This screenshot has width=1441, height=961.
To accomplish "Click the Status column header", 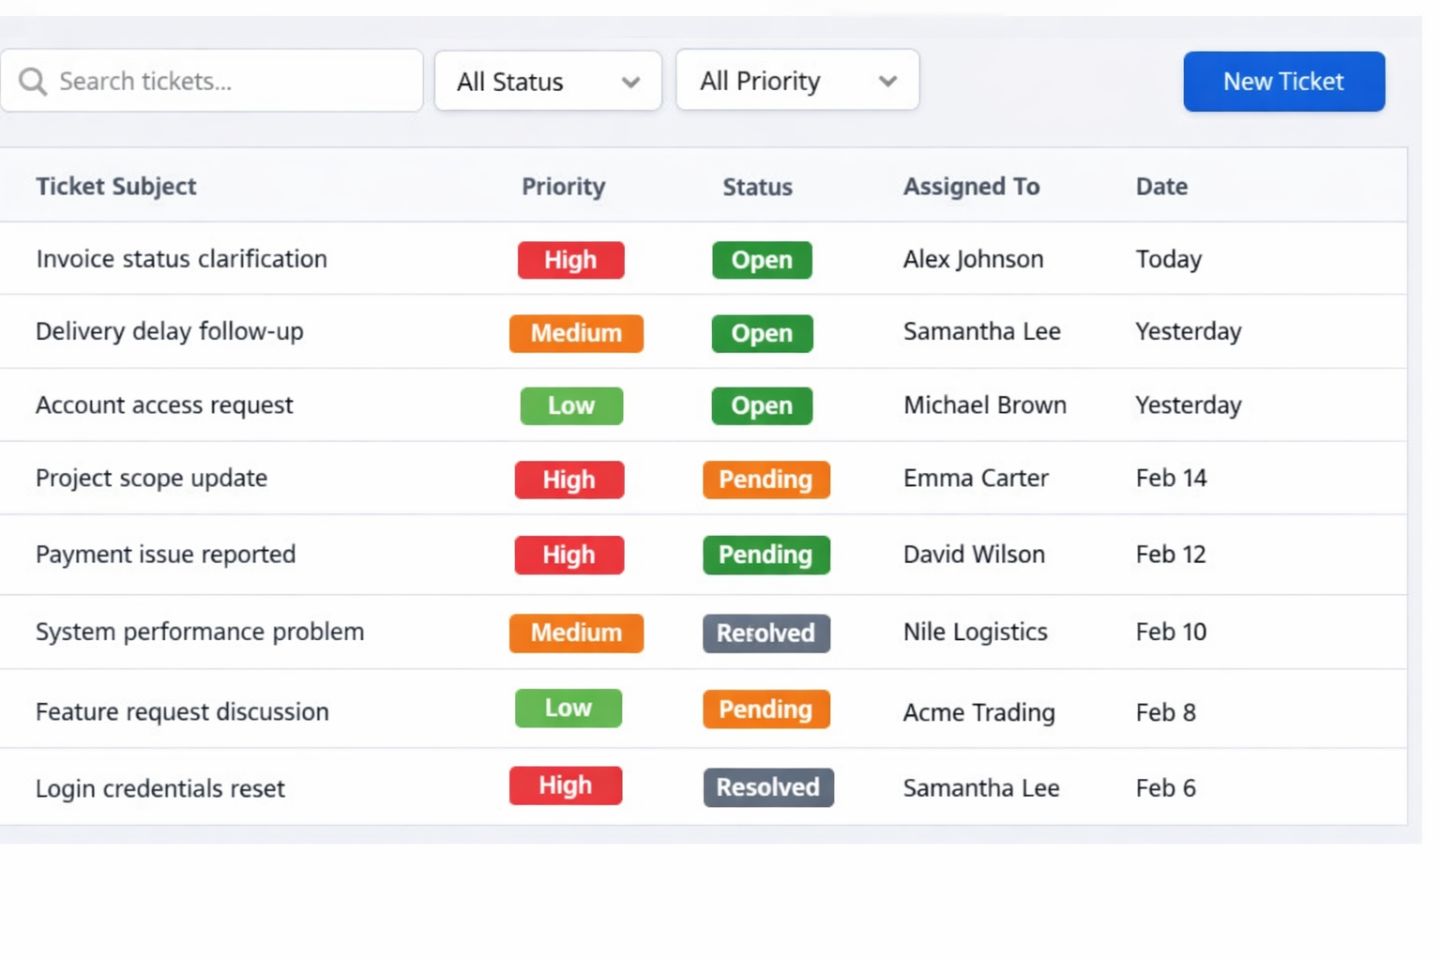I will point(757,187).
